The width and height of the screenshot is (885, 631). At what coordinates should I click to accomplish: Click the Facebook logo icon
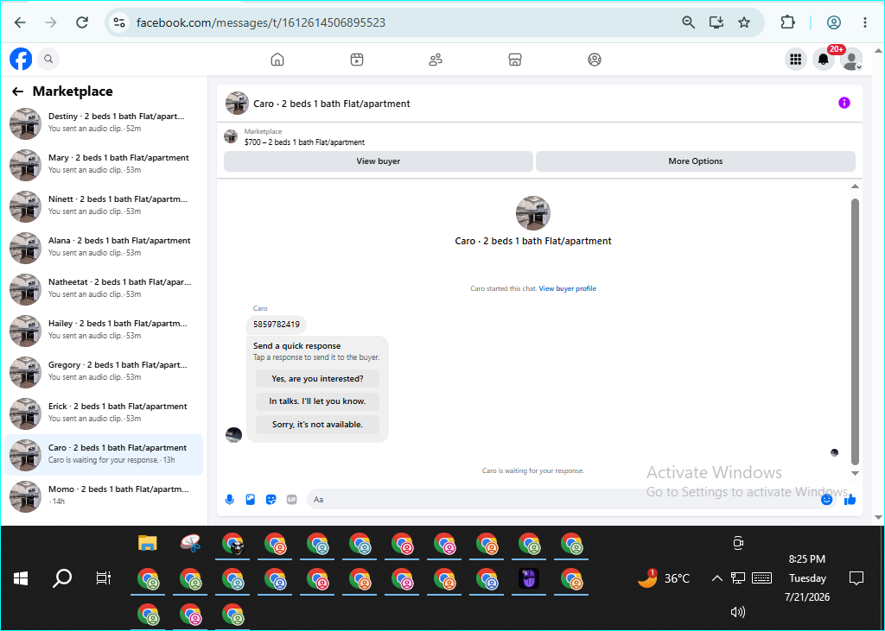(x=21, y=59)
